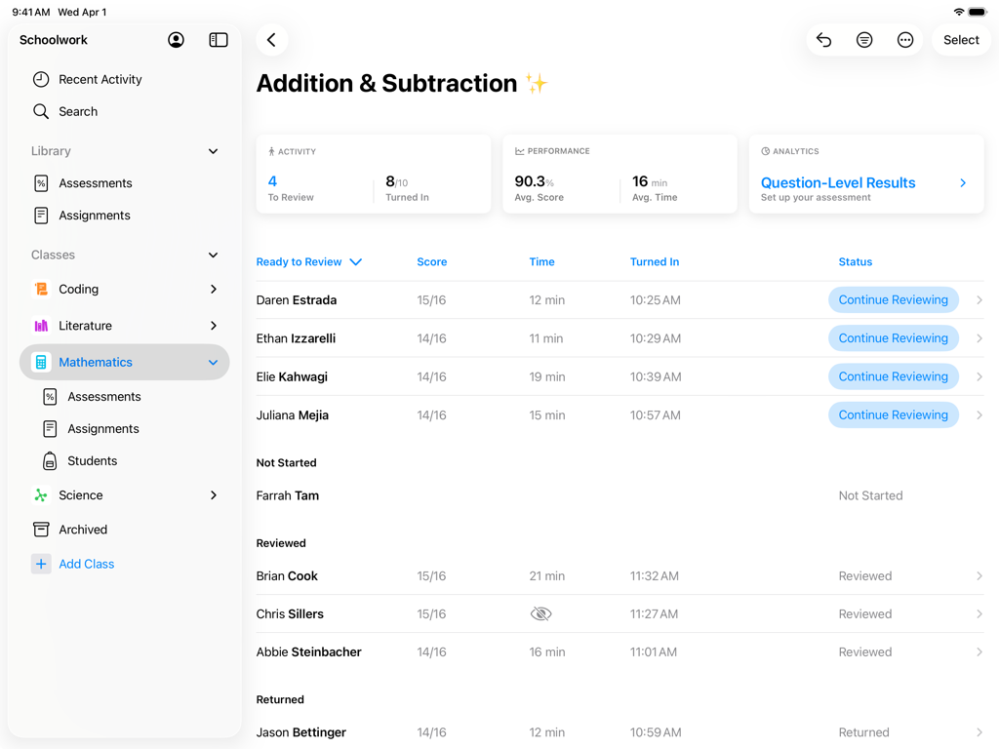Collapse the Library section
Viewport: 999px width, 749px height.
[213, 151]
